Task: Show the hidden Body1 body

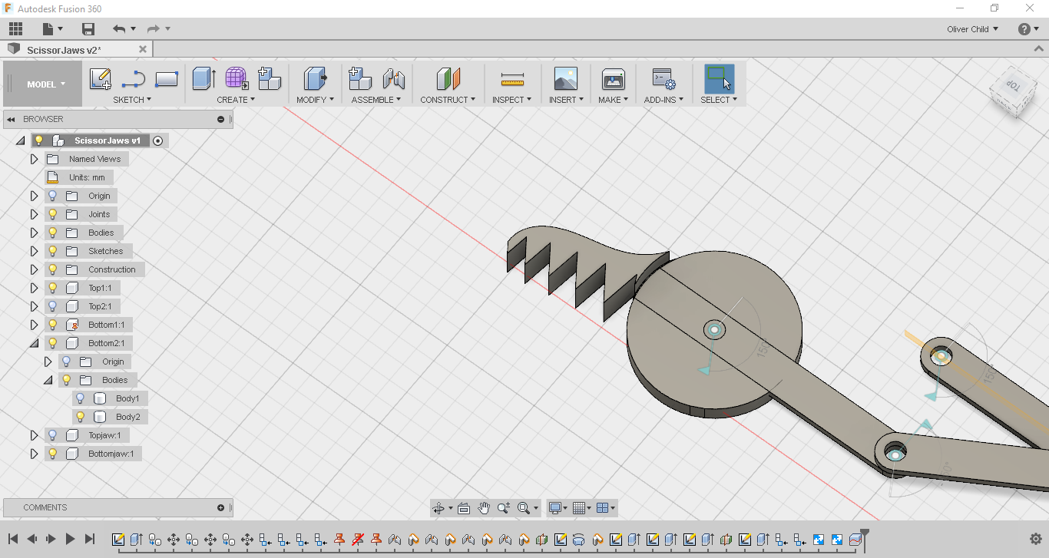Action: pyautogui.click(x=80, y=398)
